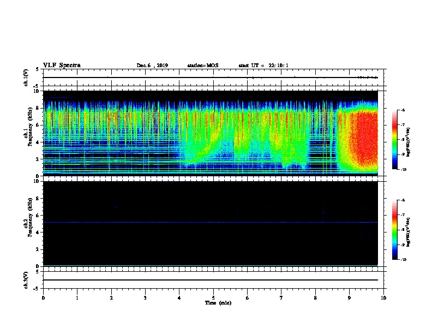Click the "6" tick on the ch.1 frequency axis
The image size is (432, 334).
pos(38,125)
